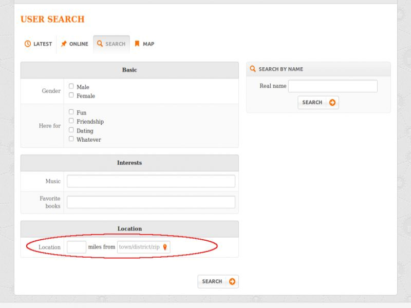Viewport: 411px width, 308px height.
Task: Click the pin icon beside Online
Action: pyautogui.click(x=64, y=44)
